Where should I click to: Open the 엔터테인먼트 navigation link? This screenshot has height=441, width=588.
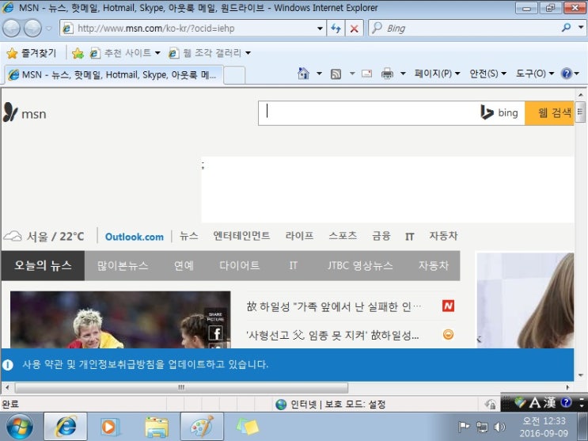241,236
